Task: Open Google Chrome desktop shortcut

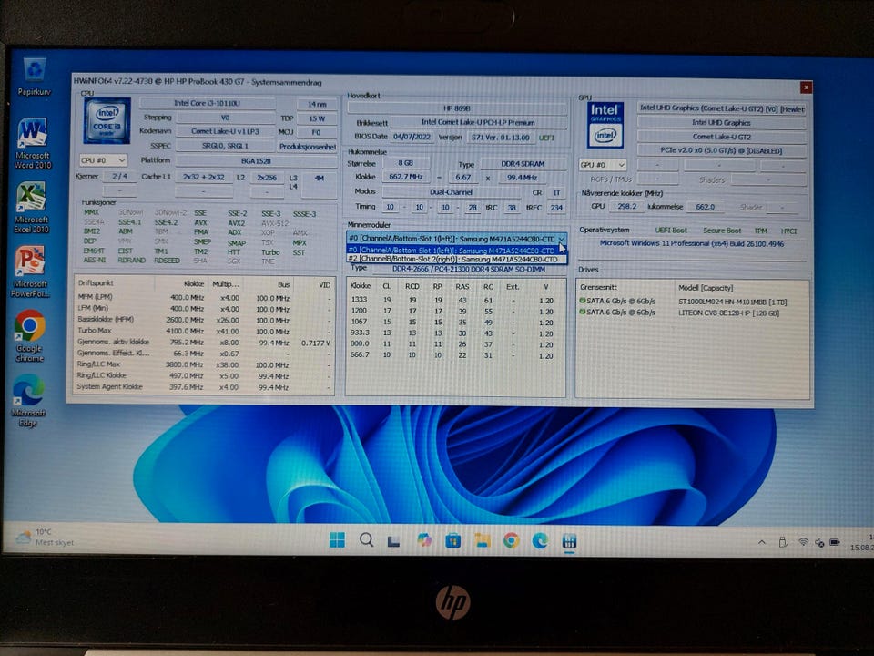Action: pyautogui.click(x=29, y=336)
